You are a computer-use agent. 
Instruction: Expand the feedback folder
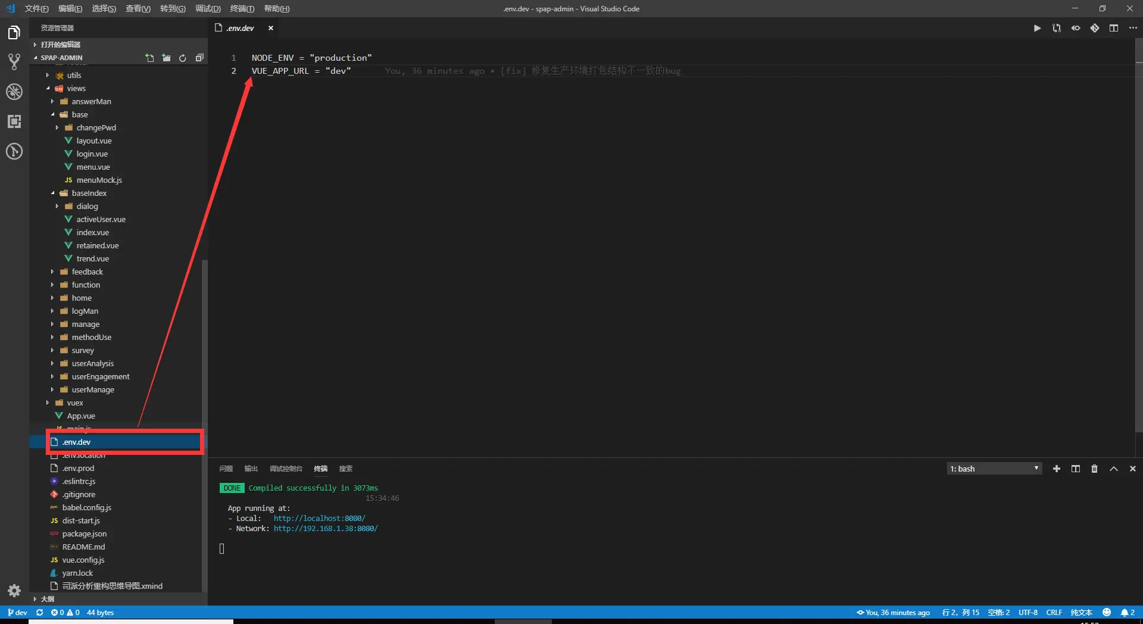click(x=88, y=272)
